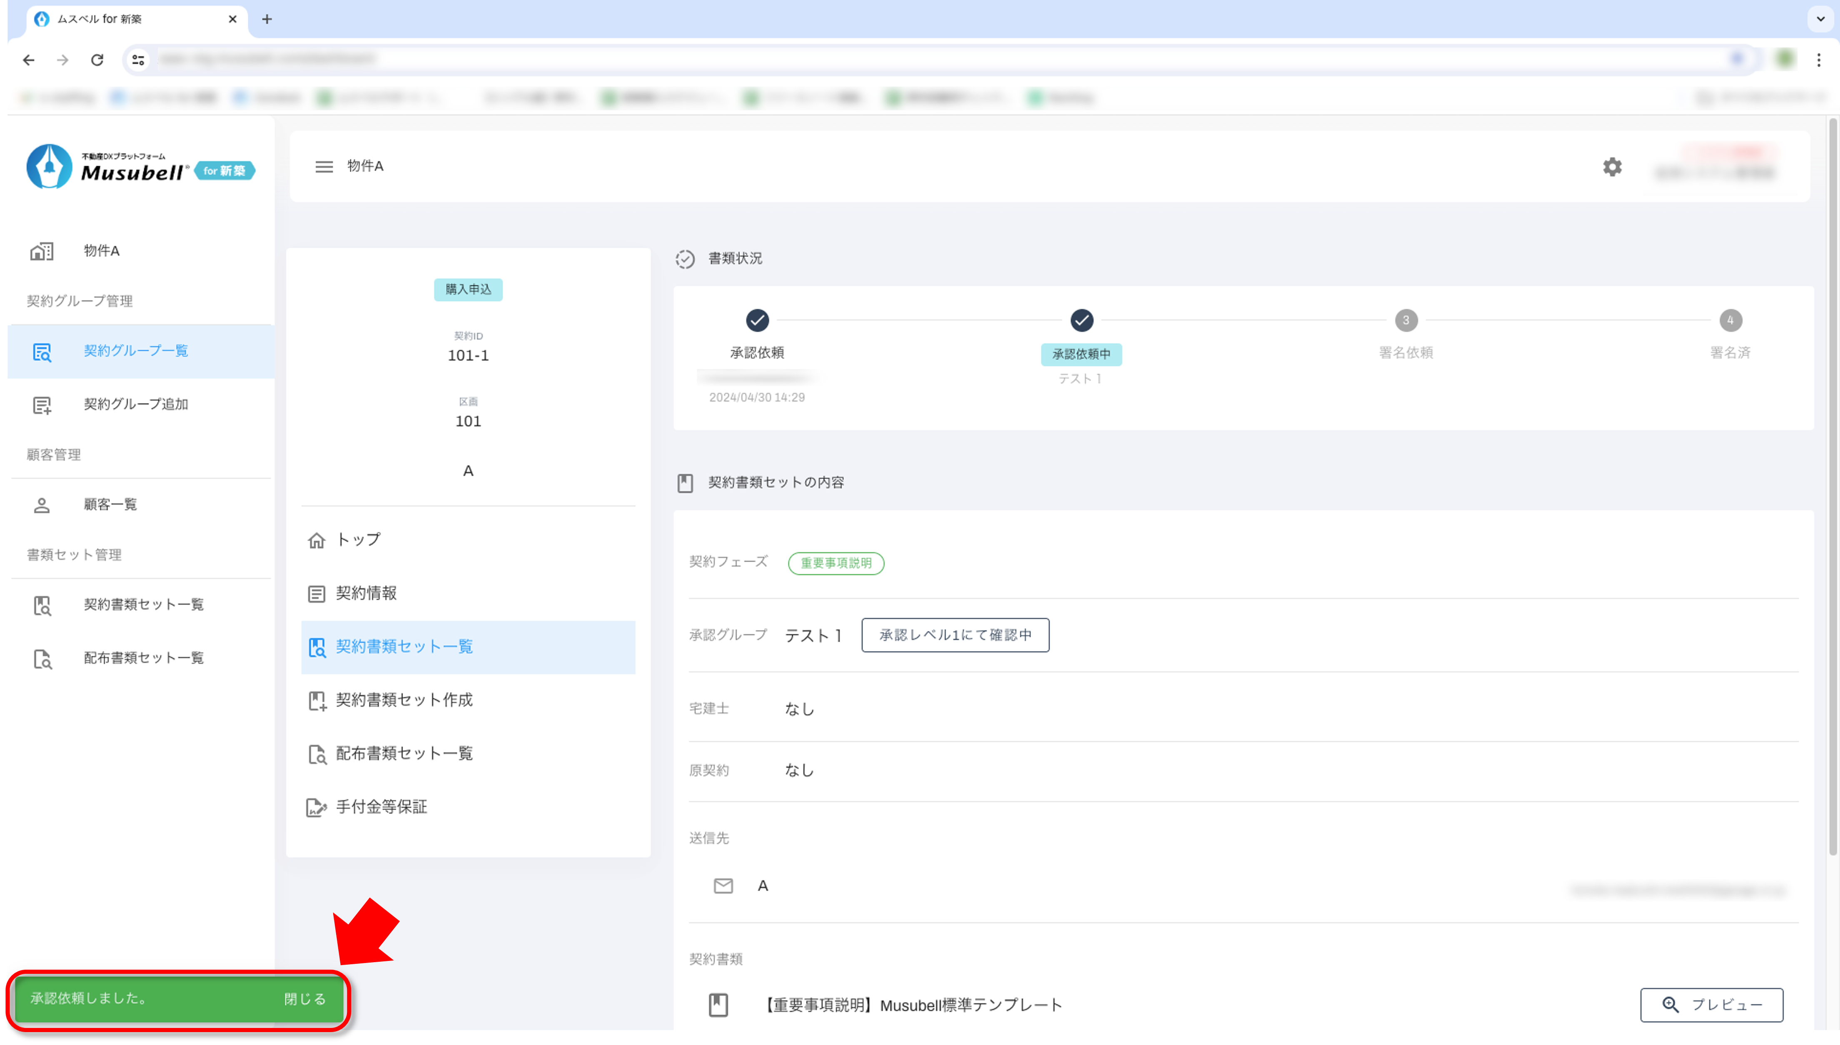Screen dimensions: 1840x1045
Task: Click the 手付金等保証 document icon
Action: pyautogui.click(x=316, y=807)
